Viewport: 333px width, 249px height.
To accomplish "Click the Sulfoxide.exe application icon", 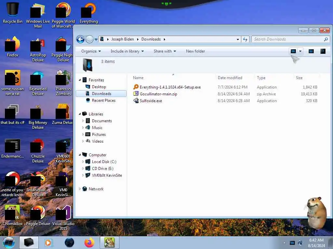I will [x=136, y=101].
